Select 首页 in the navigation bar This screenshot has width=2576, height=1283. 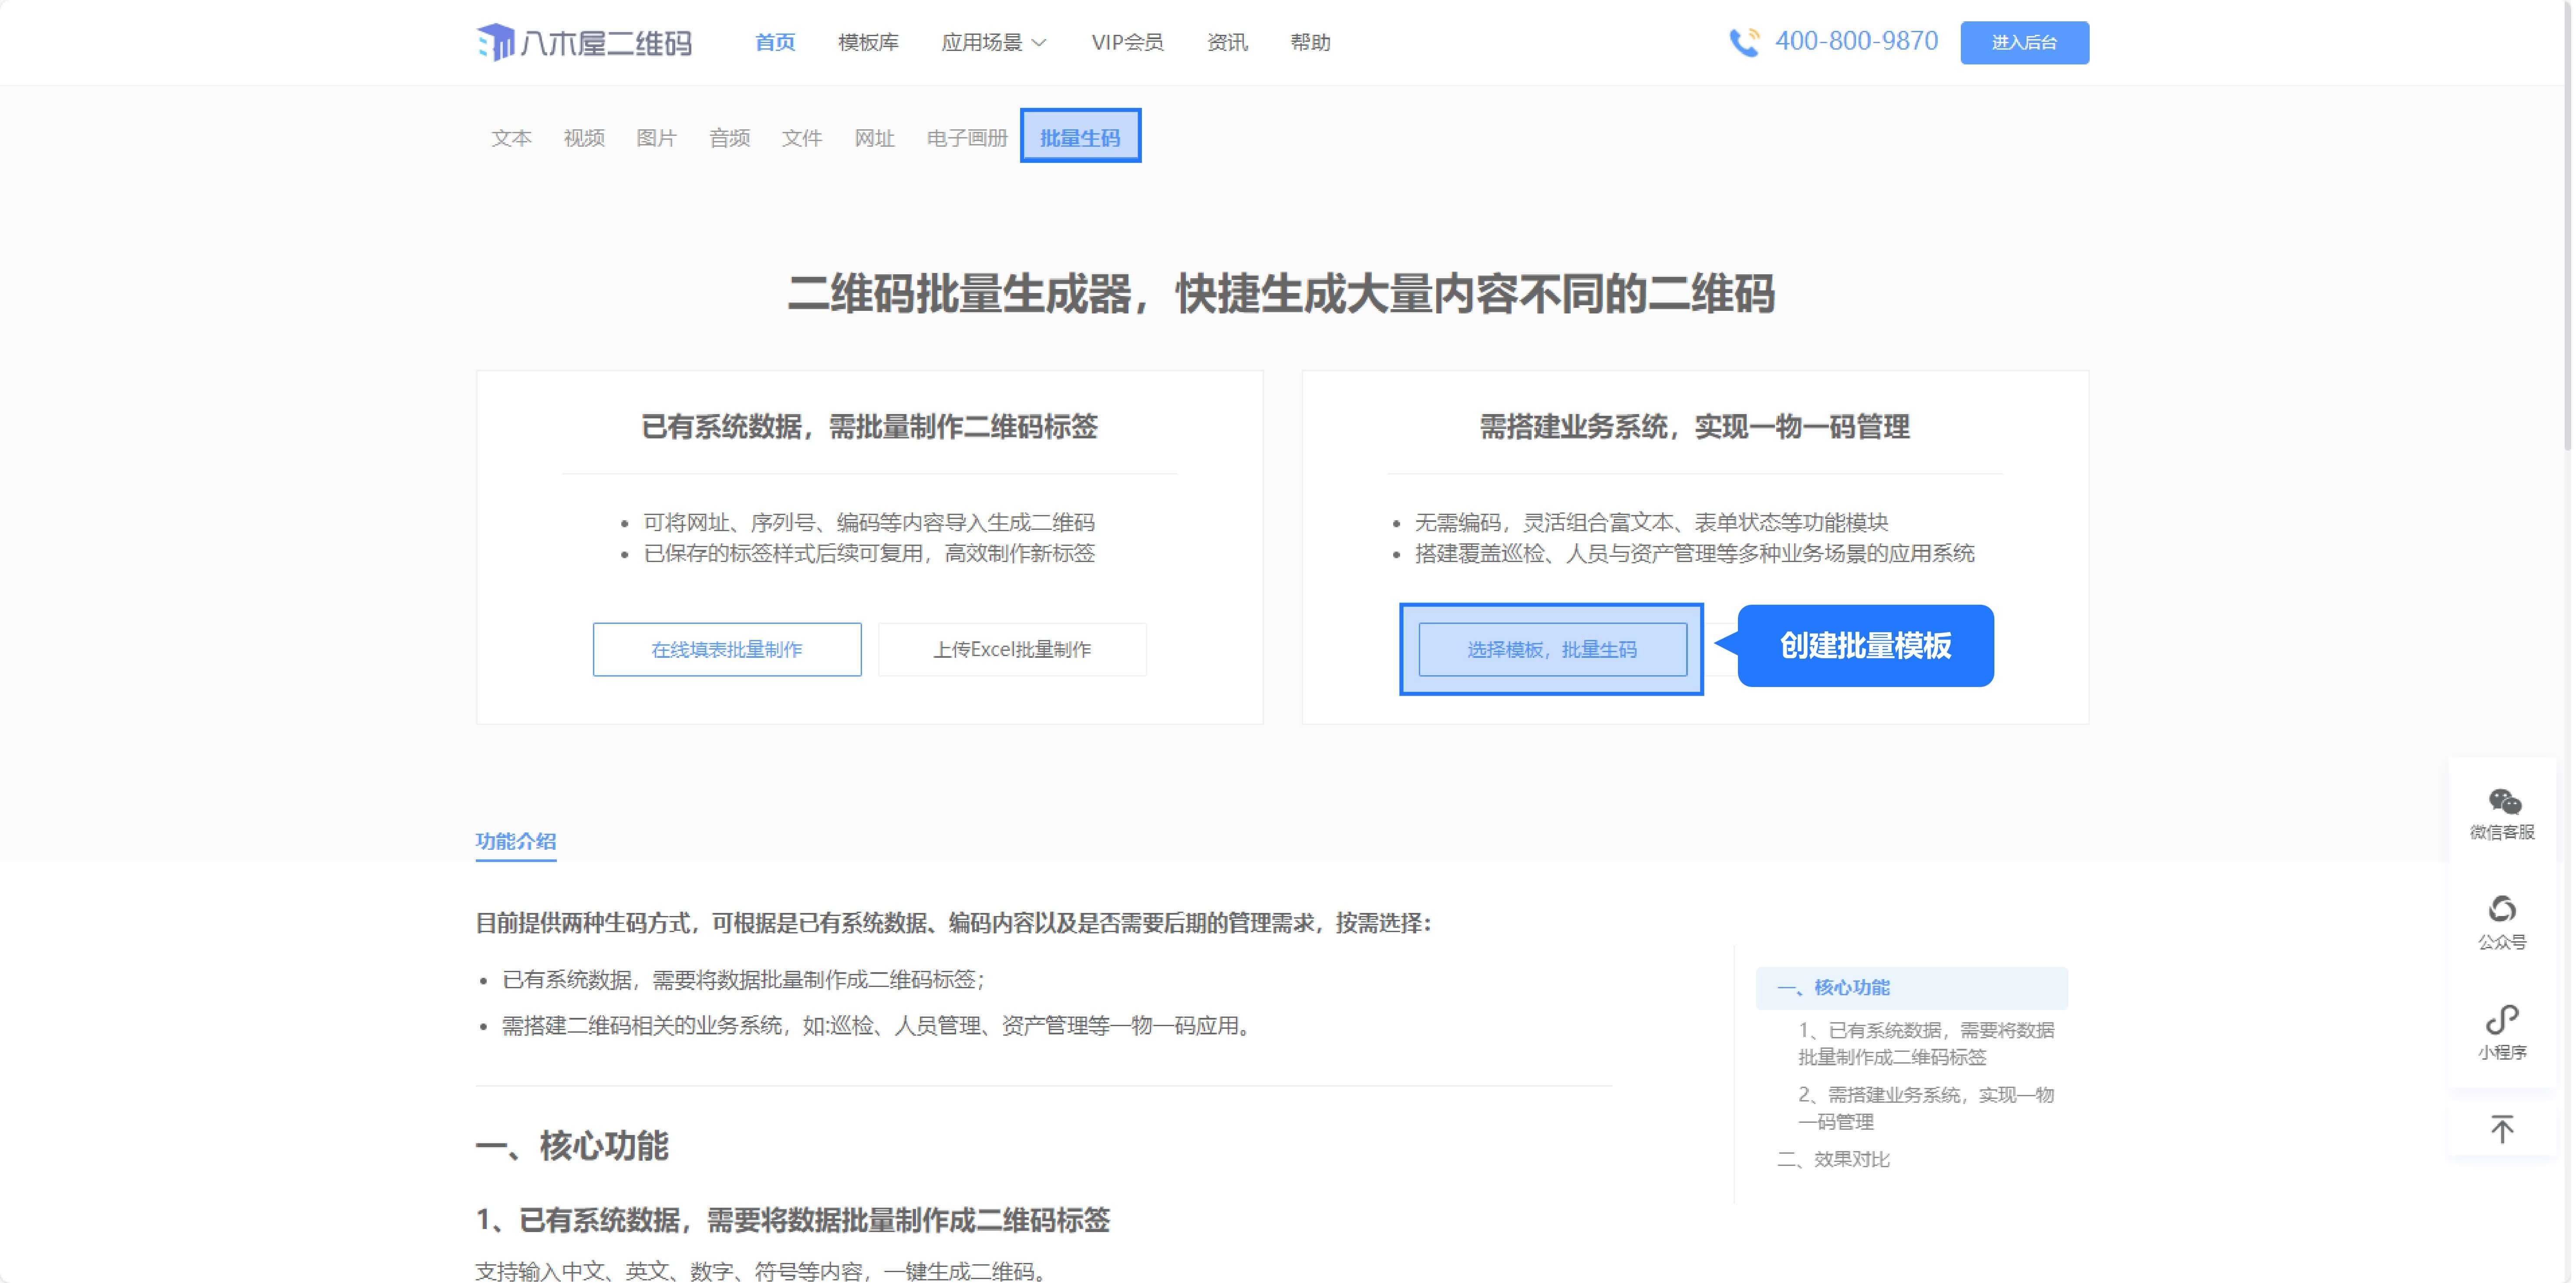tap(775, 43)
